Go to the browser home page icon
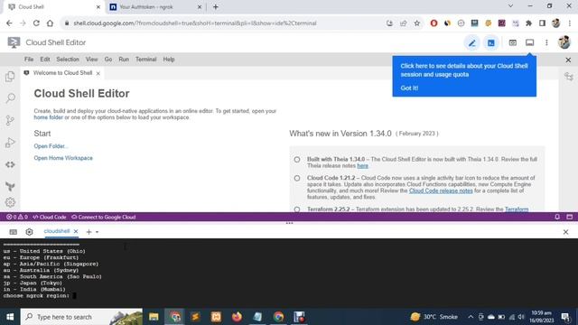Viewport: 578px width, 325px height. tap(50, 23)
